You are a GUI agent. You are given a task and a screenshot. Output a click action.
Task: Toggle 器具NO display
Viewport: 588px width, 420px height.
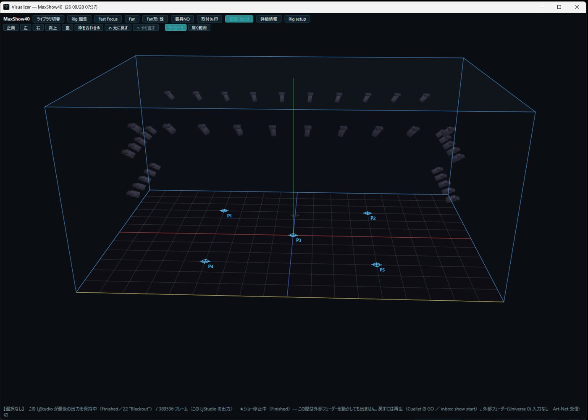[182, 19]
